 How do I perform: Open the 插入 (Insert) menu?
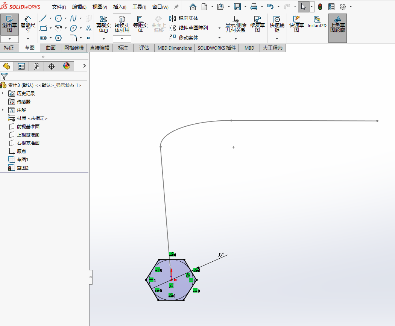pyautogui.click(x=120, y=7)
